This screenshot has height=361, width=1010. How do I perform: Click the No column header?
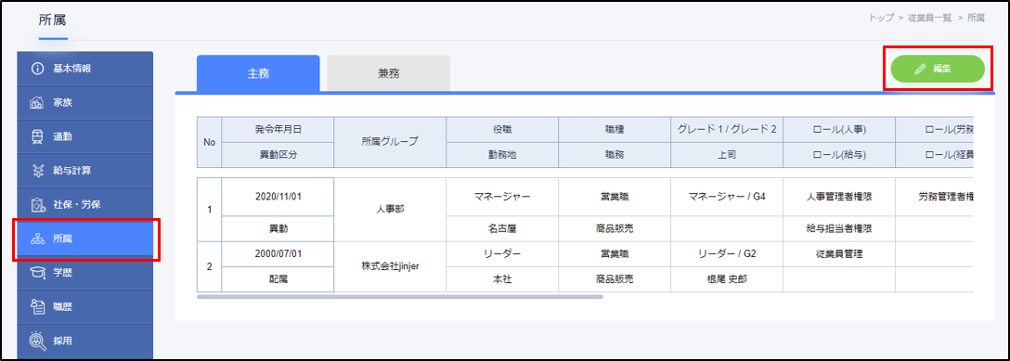click(x=209, y=142)
